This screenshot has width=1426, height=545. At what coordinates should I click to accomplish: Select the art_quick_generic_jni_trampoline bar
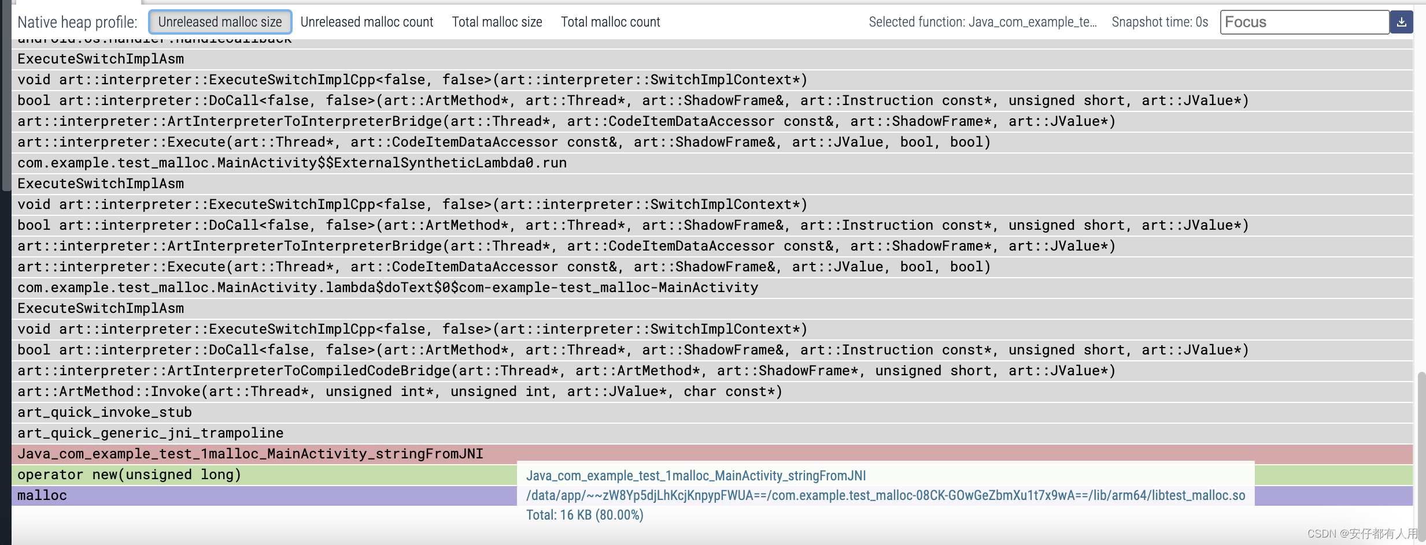[712, 433]
